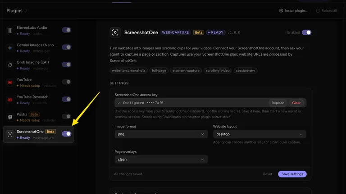Click the website-screenshots tag
346x194 pixels.
click(128, 71)
